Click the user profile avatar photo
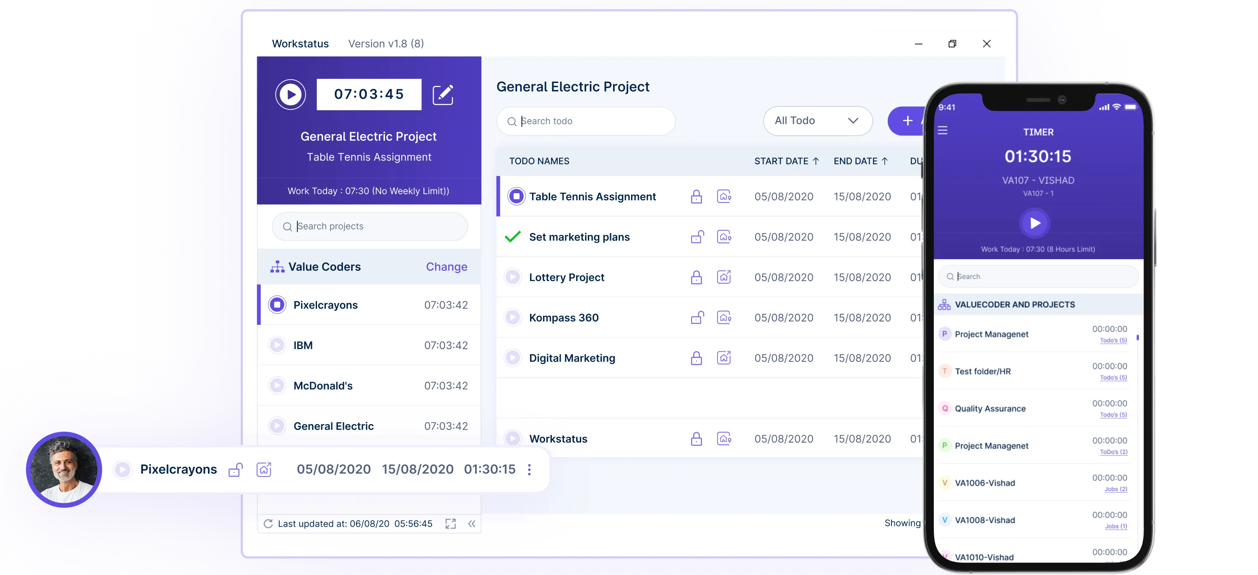1258x575 pixels. [64, 469]
